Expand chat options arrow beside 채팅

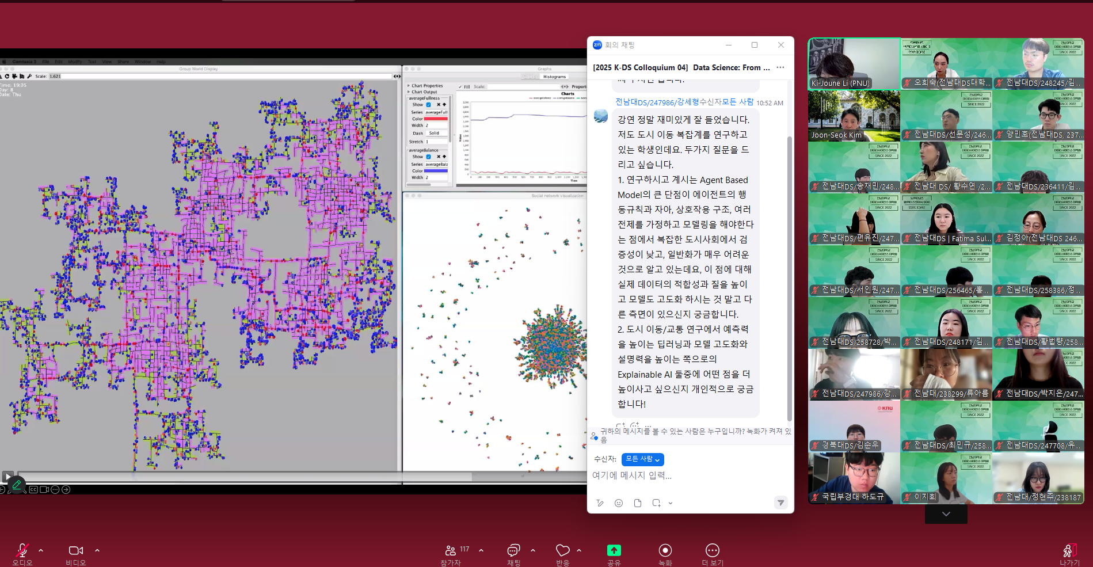533,550
